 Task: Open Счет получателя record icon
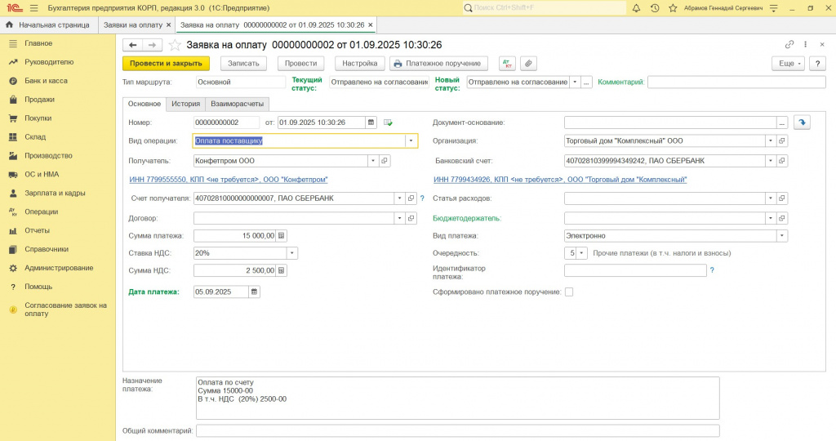pyautogui.click(x=411, y=198)
